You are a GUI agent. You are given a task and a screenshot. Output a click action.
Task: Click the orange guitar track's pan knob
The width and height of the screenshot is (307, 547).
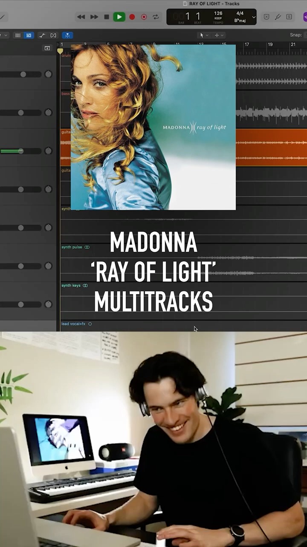point(48,151)
